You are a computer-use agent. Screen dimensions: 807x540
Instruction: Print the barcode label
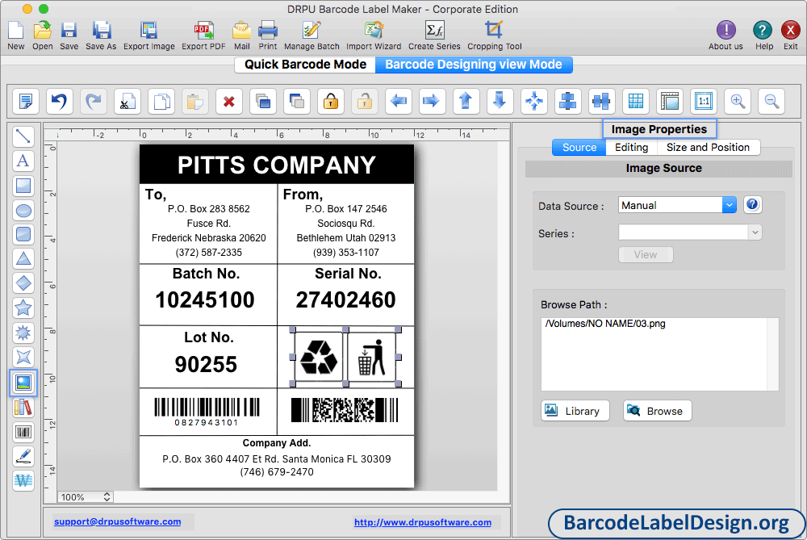[x=268, y=35]
